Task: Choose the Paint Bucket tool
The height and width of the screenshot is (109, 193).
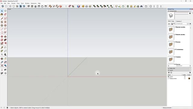Action: click(2, 15)
